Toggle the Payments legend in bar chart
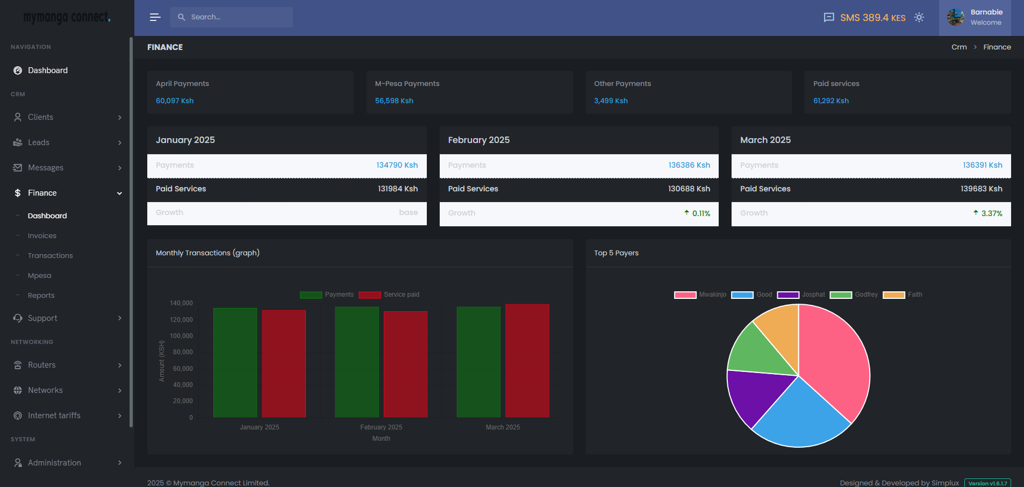The image size is (1024, 487). (x=311, y=295)
